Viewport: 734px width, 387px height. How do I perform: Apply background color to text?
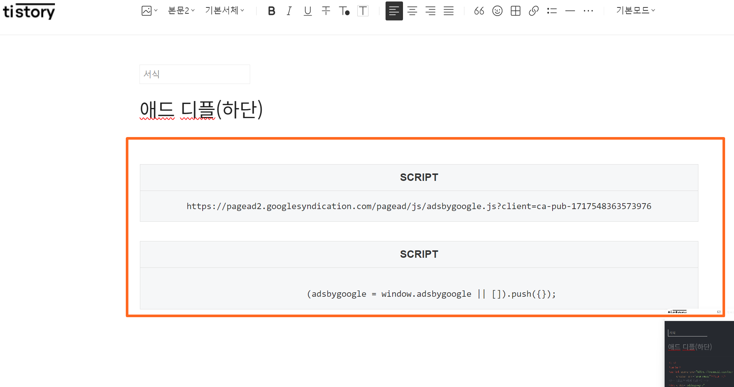(363, 11)
